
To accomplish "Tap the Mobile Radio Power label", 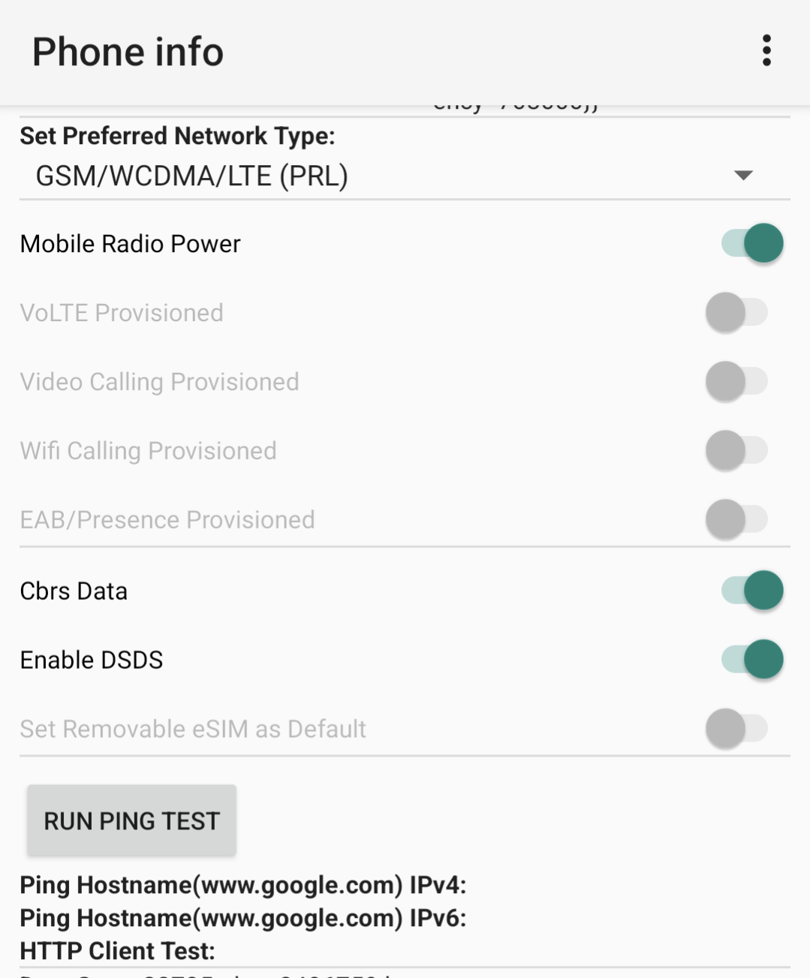I will [130, 244].
